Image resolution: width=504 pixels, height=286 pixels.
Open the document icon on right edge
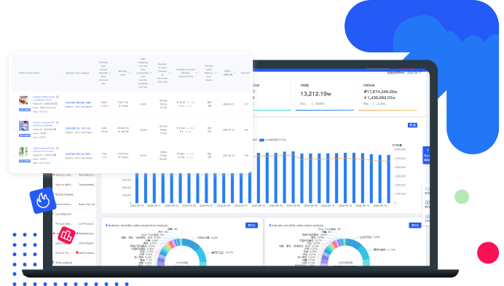428,217
